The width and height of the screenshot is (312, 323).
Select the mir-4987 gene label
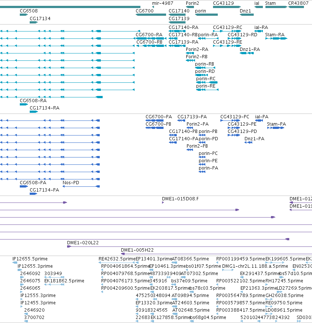(162, 3)
